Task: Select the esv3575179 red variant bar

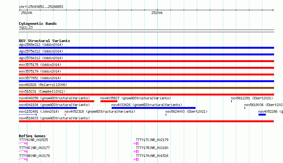Action: click(x=146, y=74)
